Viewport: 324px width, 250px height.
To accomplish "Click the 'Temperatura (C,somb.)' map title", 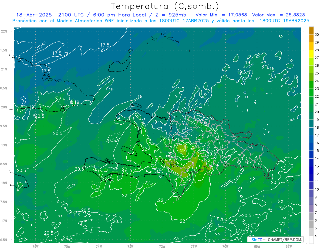I will pos(165,6).
